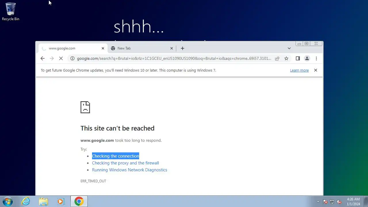
Task: View site information icon in address bar
Action: pos(72,58)
